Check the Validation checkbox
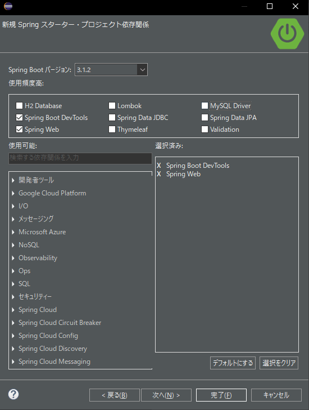Screen dimensions: 309x410 [x=205, y=130]
